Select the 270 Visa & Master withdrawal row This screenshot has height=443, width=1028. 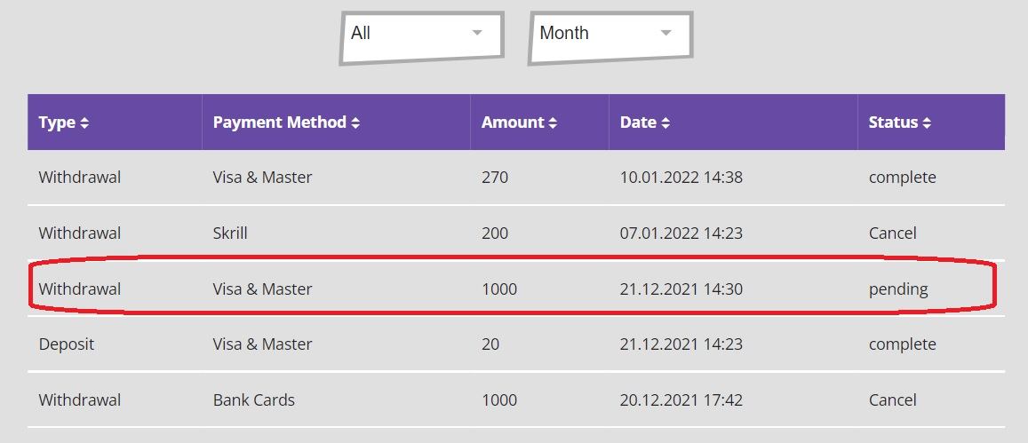515,178
